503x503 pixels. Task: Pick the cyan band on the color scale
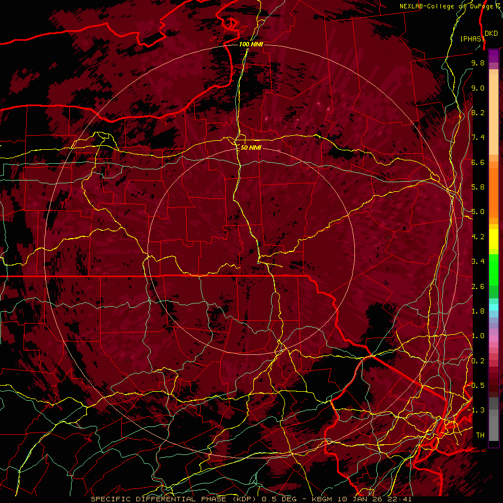point(493,307)
